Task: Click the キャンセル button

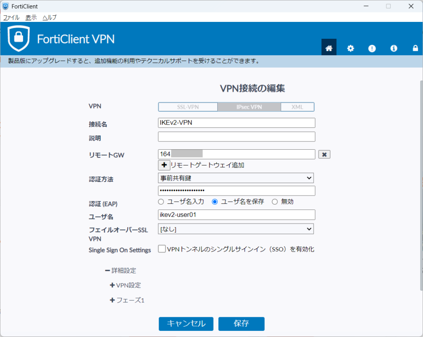Action: pyautogui.click(x=186, y=323)
